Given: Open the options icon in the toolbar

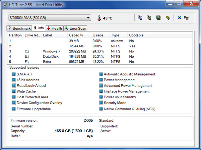Looking at the screenshot, I should [167, 18].
